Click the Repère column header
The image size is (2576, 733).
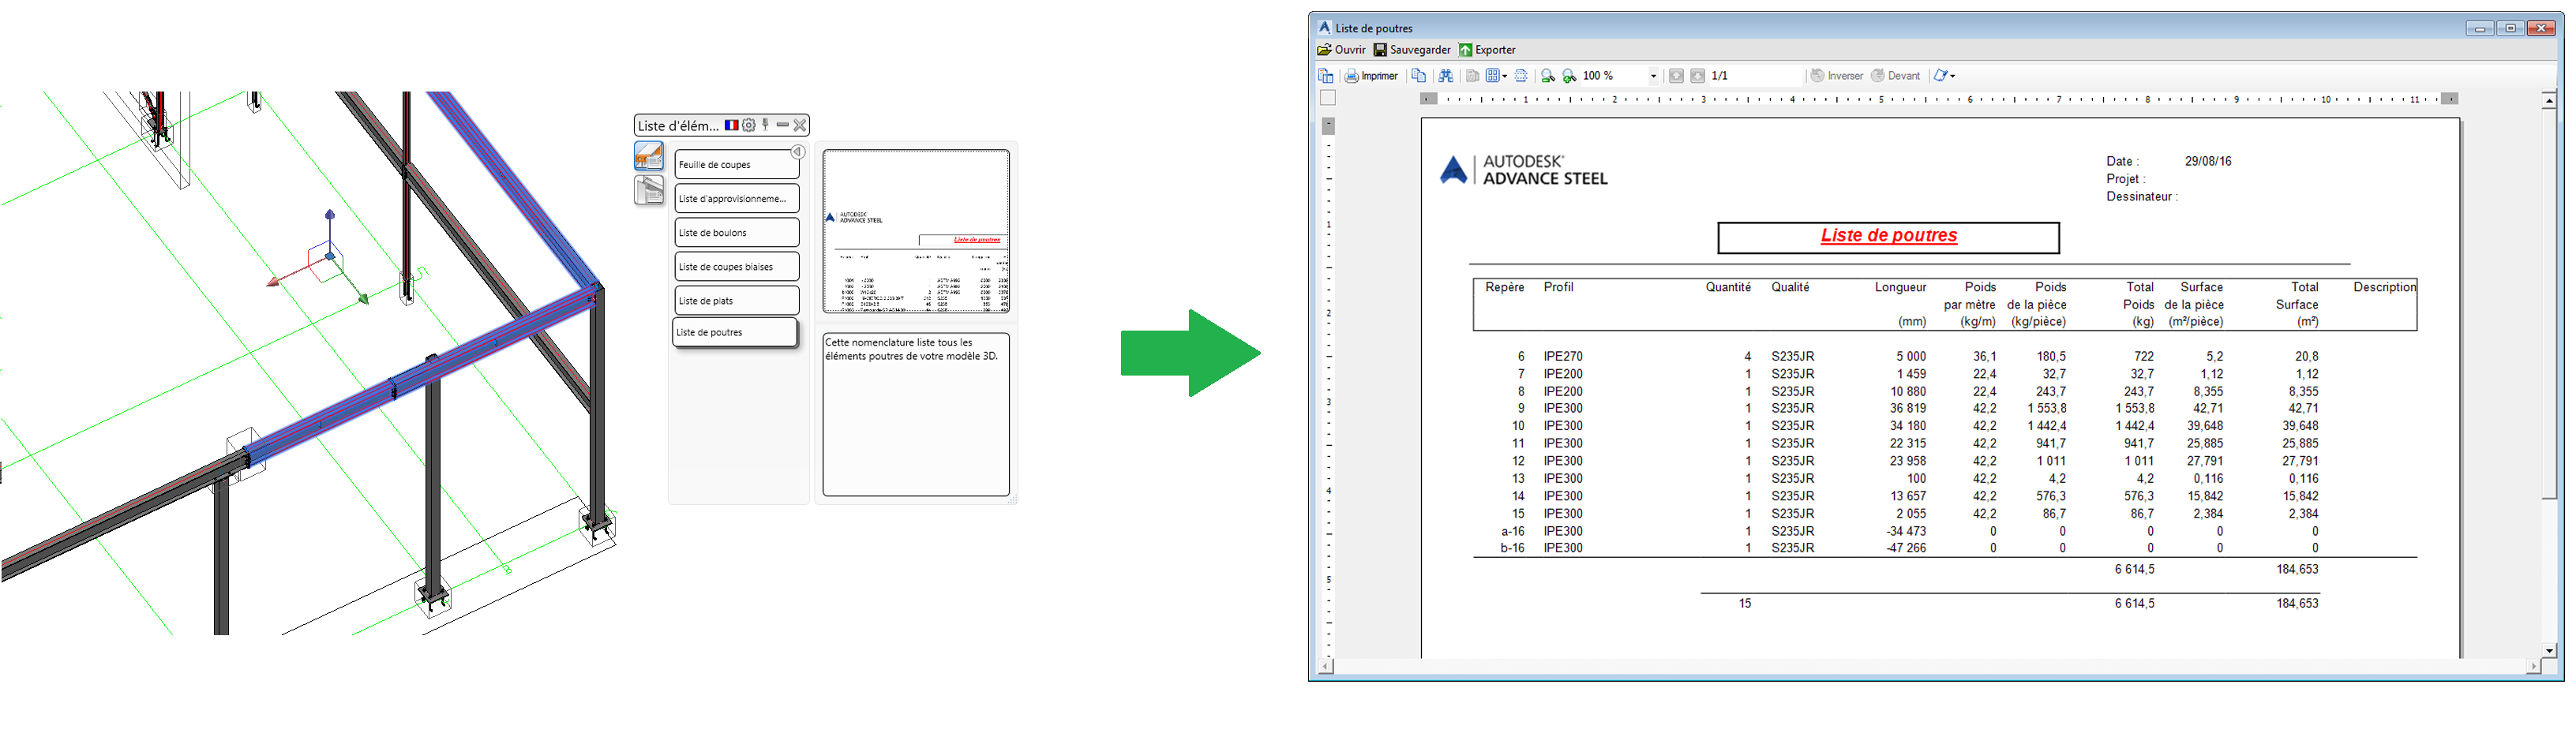tap(1505, 288)
